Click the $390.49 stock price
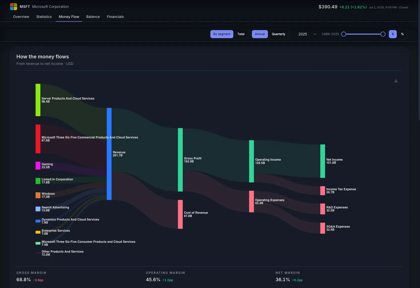420x288 pixels. click(328, 7)
